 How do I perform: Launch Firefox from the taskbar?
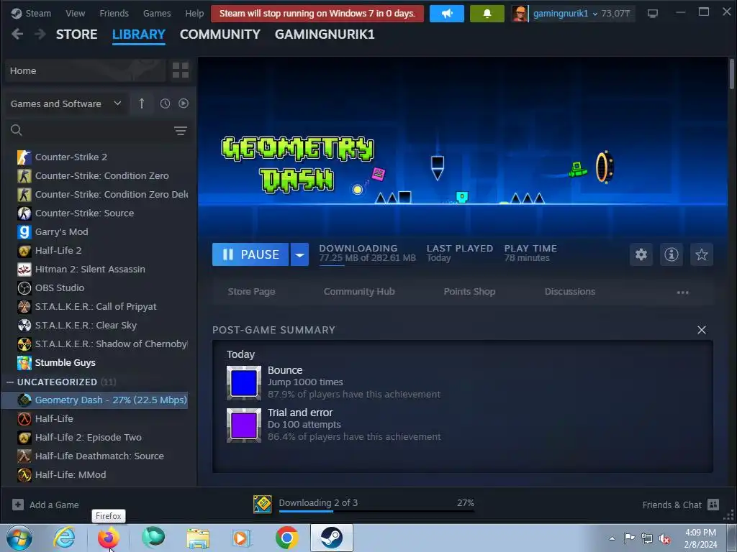tap(108, 538)
